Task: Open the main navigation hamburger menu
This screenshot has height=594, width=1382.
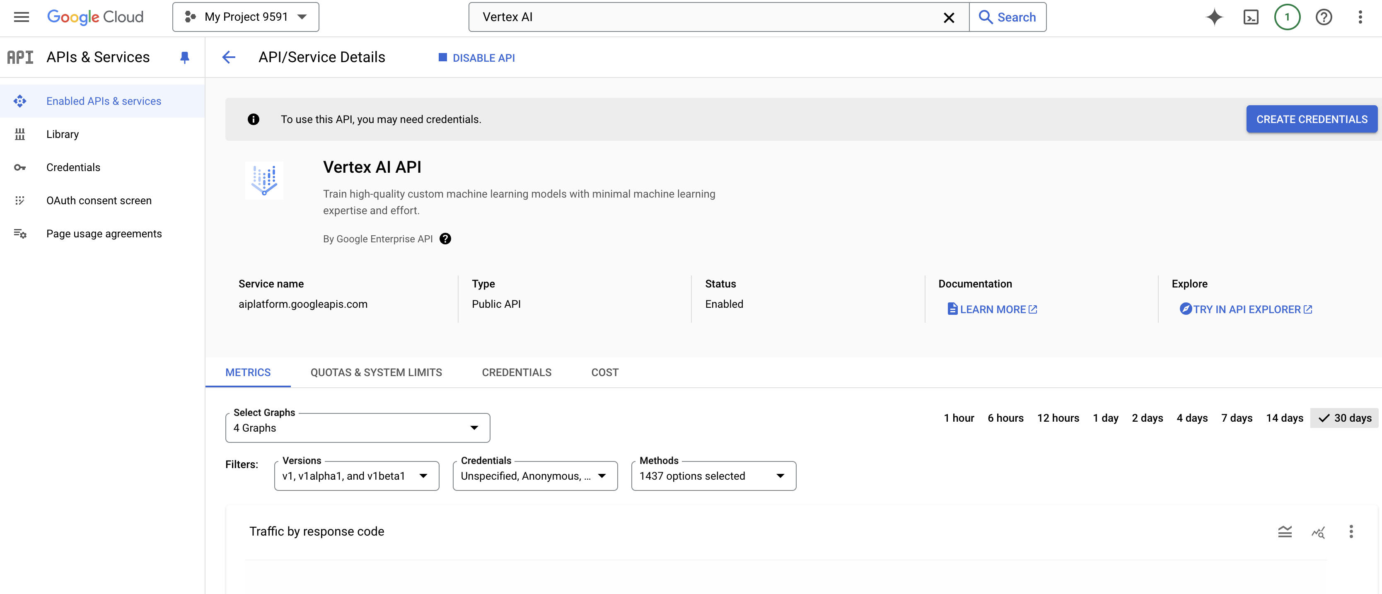Action: (22, 17)
